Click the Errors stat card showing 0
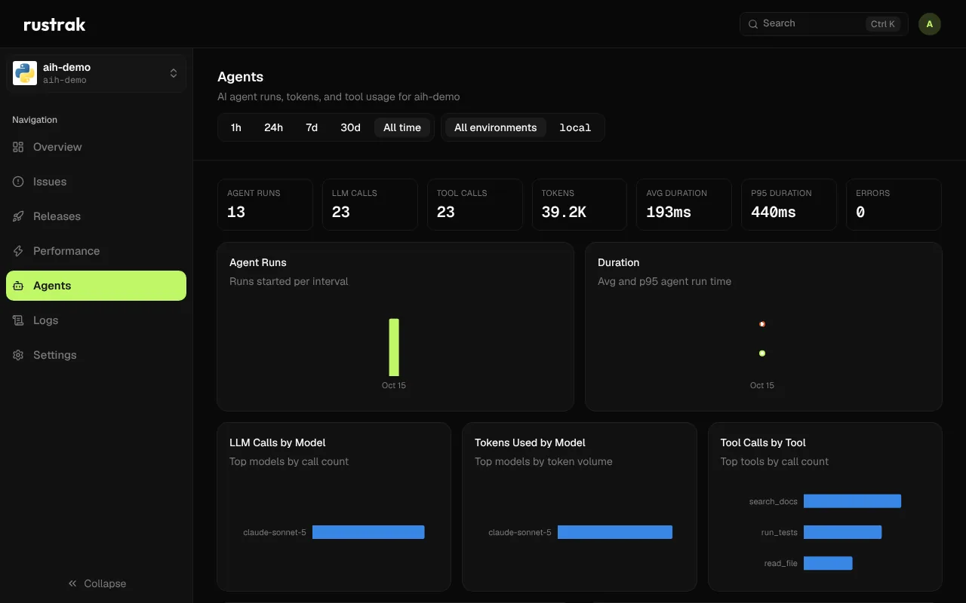The width and height of the screenshot is (966, 603). (x=894, y=204)
